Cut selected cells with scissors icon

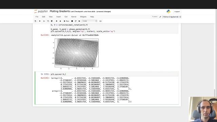pyautogui.click(x=44, y=21)
